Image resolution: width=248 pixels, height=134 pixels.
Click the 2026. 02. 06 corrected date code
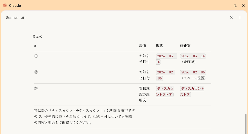coord(193,72)
